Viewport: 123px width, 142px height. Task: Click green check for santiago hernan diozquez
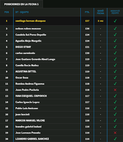click(115, 21)
